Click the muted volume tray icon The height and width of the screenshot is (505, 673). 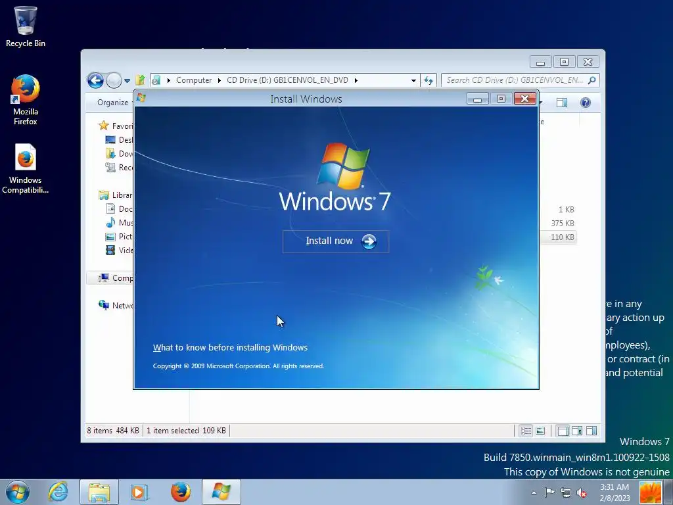pyautogui.click(x=582, y=493)
